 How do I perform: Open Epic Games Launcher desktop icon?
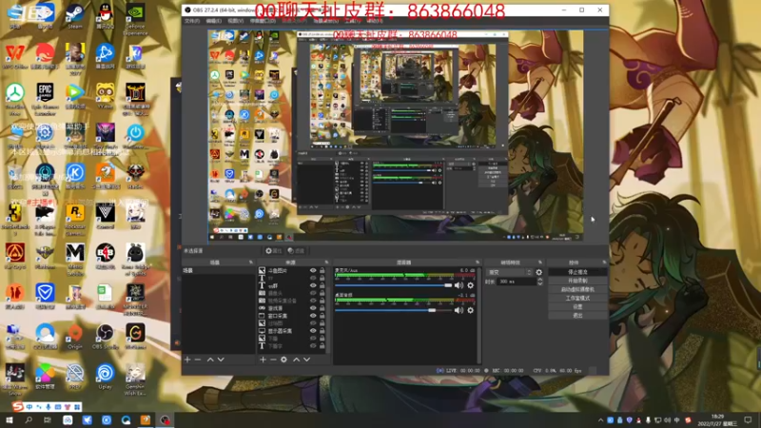coord(45,99)
